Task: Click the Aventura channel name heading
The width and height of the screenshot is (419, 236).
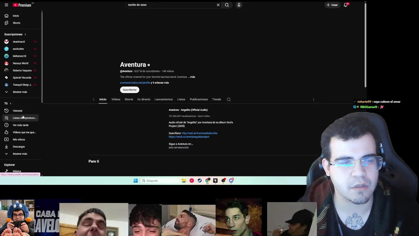Action: (133, 65)
